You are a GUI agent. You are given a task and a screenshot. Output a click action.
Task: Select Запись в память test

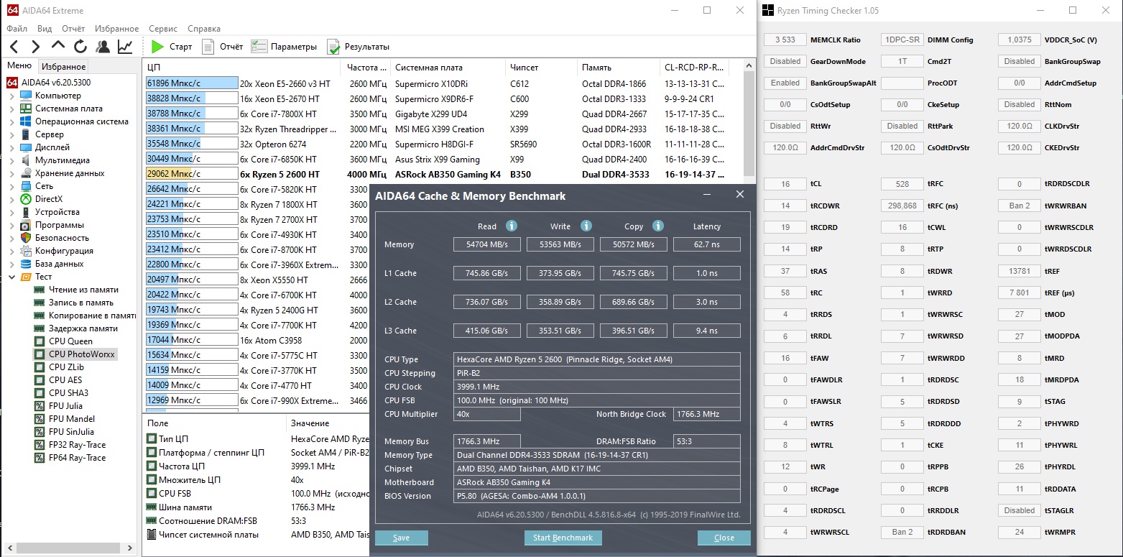74,303
